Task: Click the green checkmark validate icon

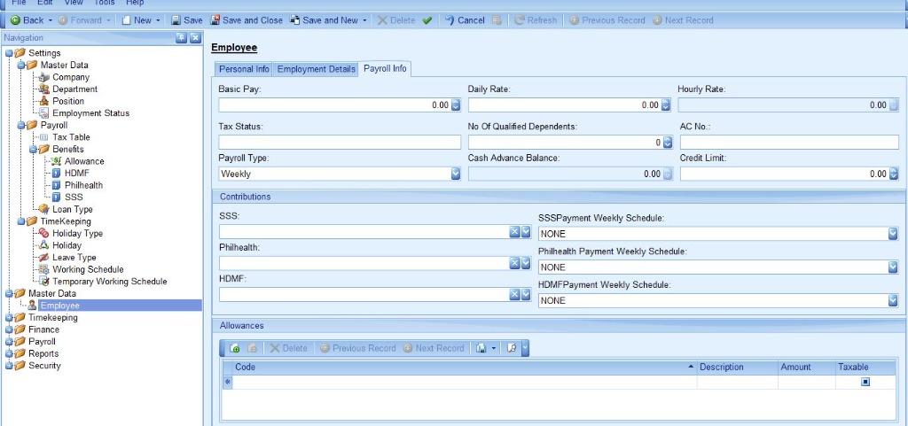Action: 427,20
